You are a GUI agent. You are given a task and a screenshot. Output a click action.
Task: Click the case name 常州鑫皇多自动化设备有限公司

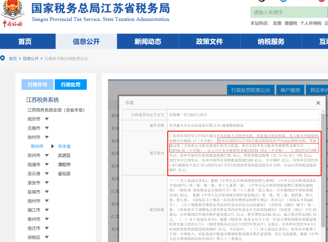[x=194, y=125]
